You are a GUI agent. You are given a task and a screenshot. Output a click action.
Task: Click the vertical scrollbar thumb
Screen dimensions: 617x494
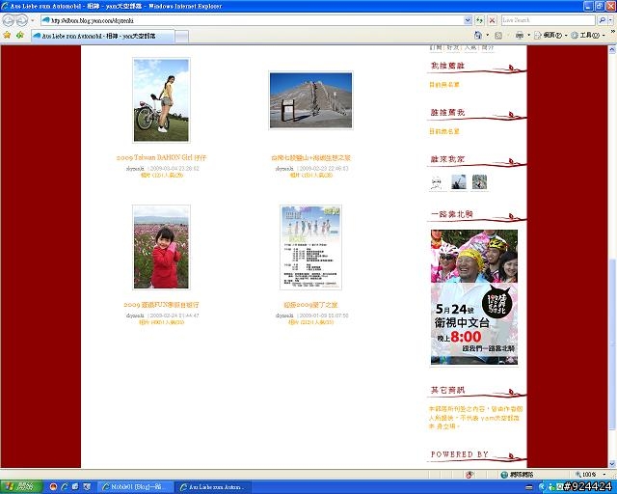pos(612,343)
